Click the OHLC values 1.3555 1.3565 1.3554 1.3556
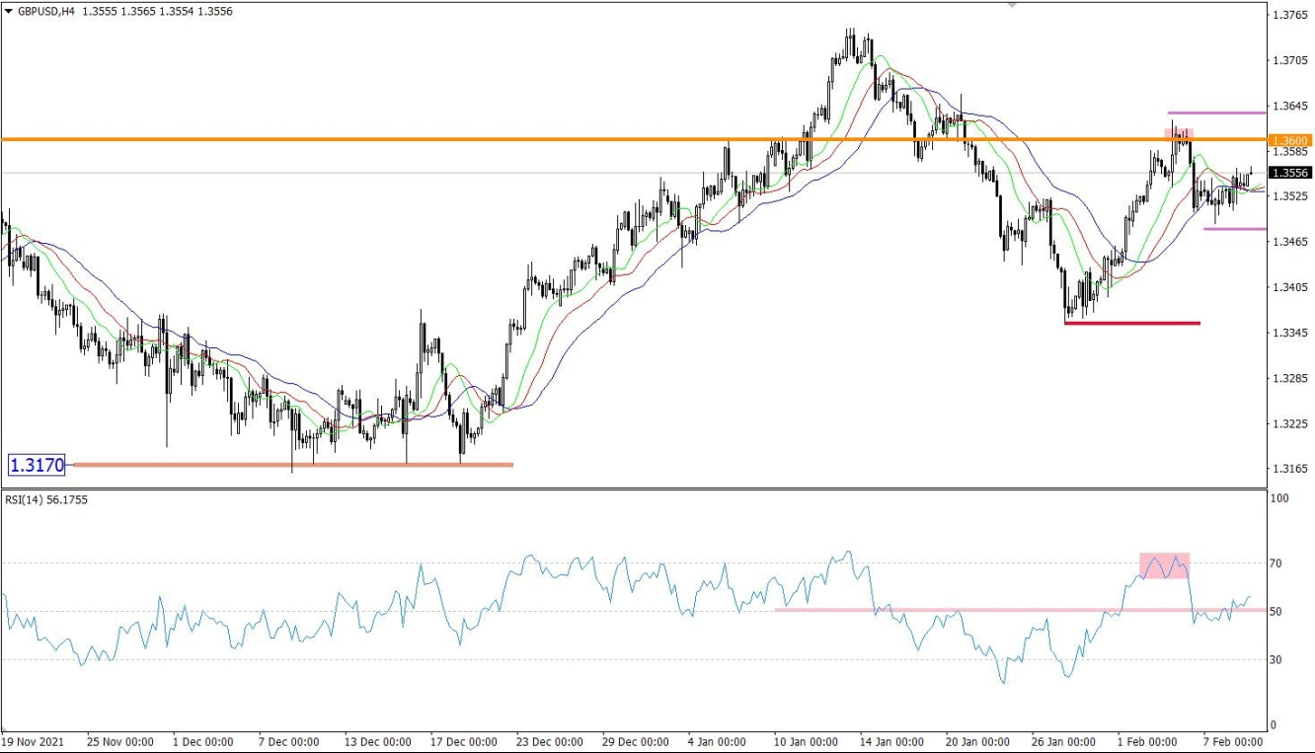The width and height of the screenshot is (1315, 753). tap(157, 12)
